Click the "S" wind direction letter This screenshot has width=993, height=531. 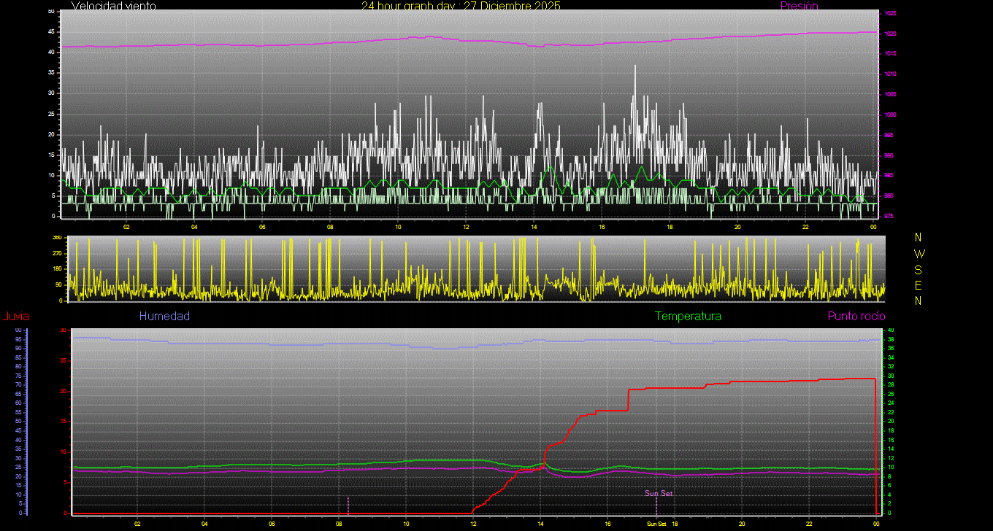point(919,270)
